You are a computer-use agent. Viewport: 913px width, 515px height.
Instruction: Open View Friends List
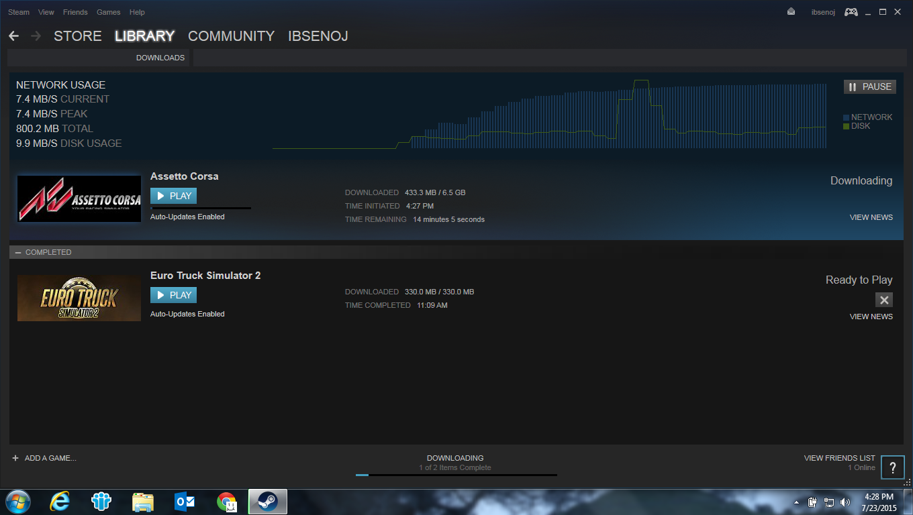[839, 458]
